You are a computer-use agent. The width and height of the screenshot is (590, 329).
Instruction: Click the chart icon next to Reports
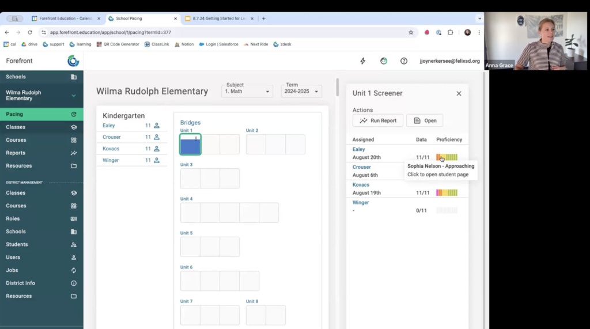(x=74, y=153)
